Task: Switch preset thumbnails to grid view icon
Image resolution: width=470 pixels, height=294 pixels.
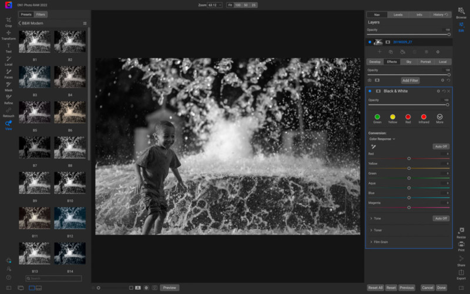Action: coord(85,24)
